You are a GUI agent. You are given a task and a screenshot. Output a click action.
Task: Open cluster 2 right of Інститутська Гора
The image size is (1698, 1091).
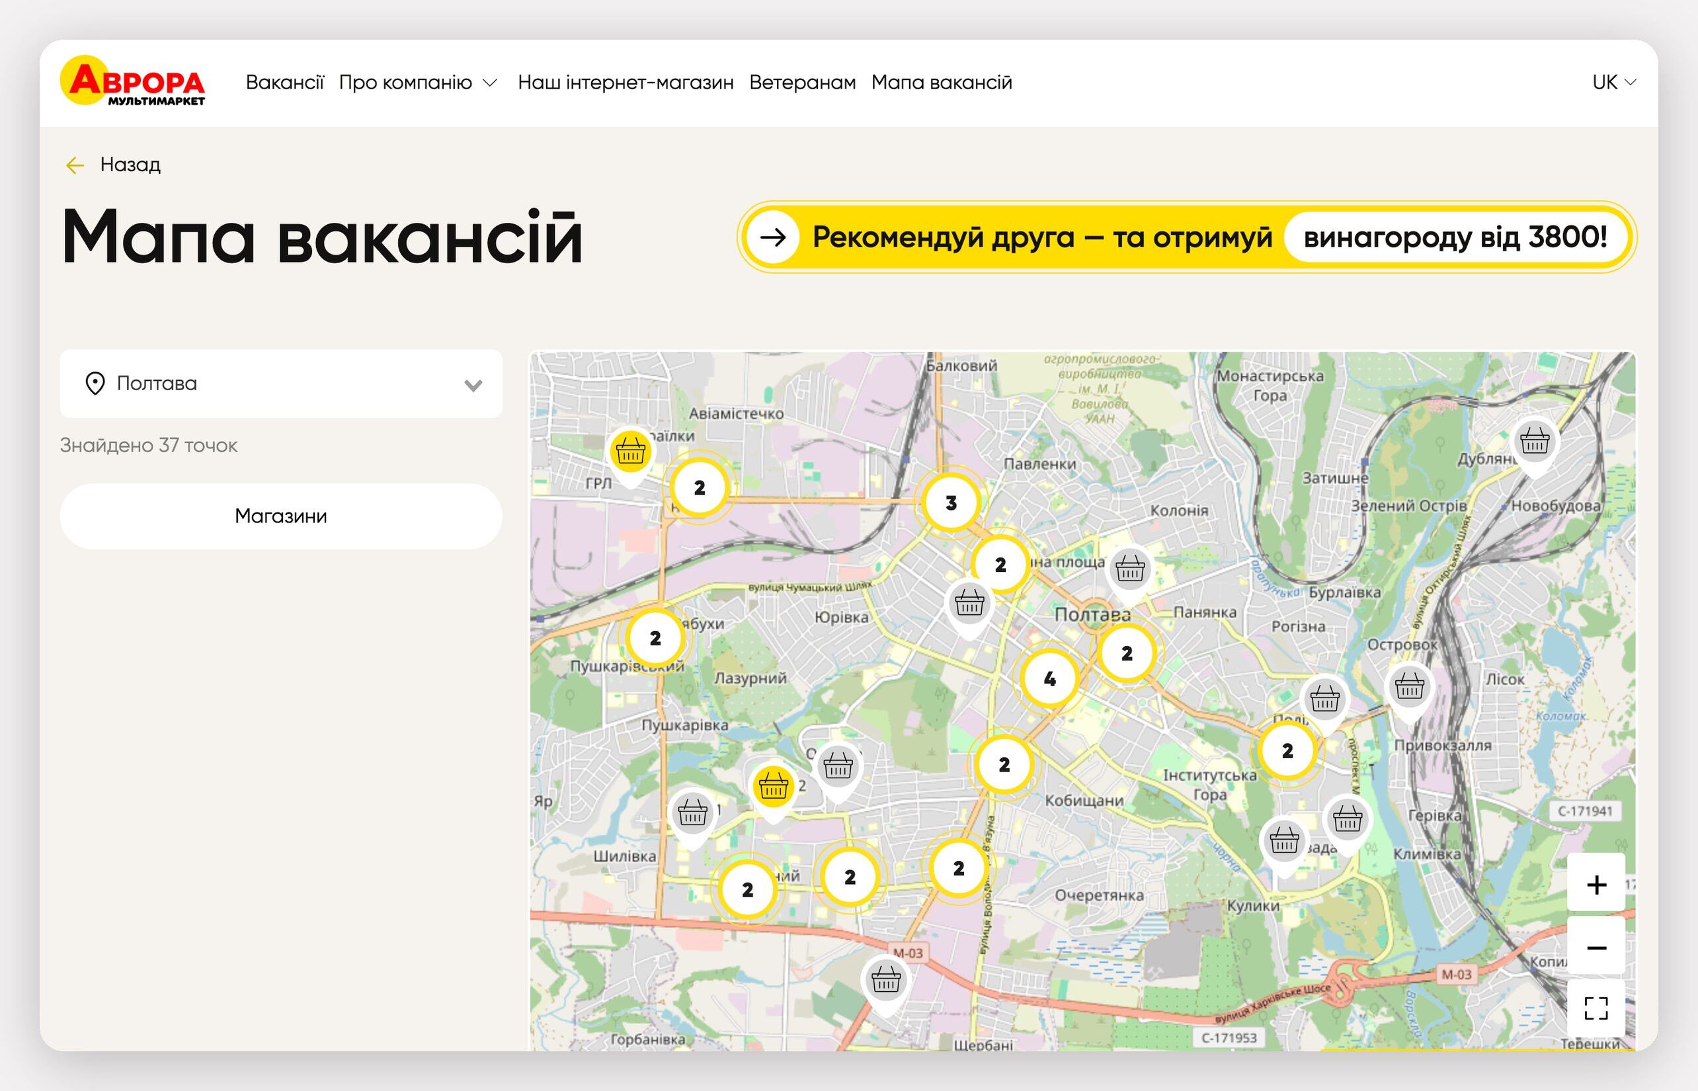point(1288,750)
